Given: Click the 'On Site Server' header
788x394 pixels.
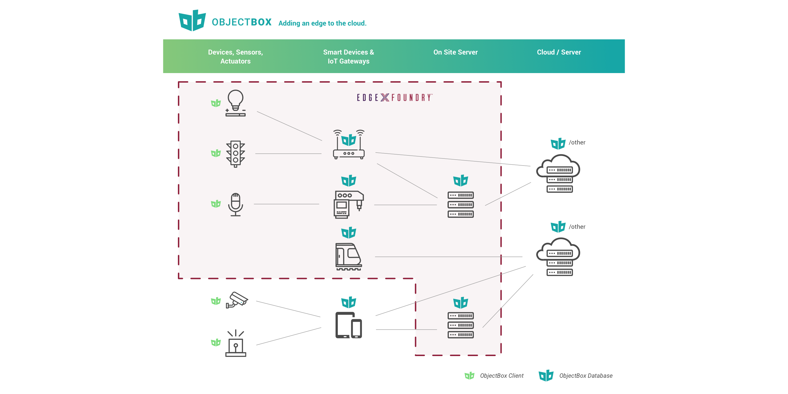Looking at the screenshot, I should tap(456, 52).
